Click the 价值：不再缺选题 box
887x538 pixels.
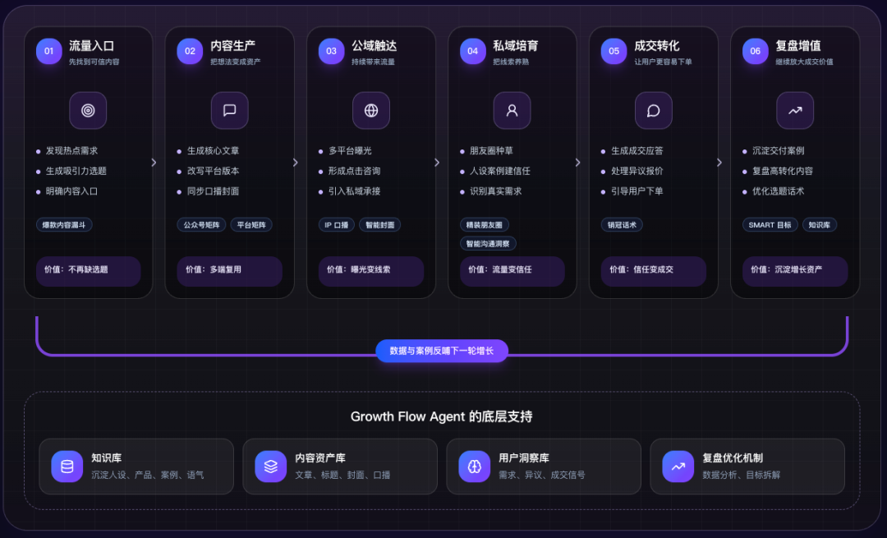(88, 271)
